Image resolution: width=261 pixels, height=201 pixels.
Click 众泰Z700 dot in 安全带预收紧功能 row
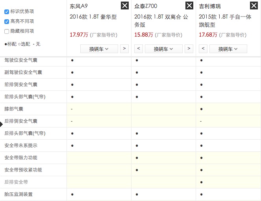(x=137, y=170)
